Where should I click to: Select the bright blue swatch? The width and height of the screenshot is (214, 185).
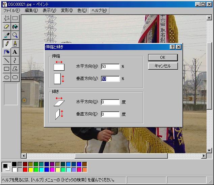[47, 170]
